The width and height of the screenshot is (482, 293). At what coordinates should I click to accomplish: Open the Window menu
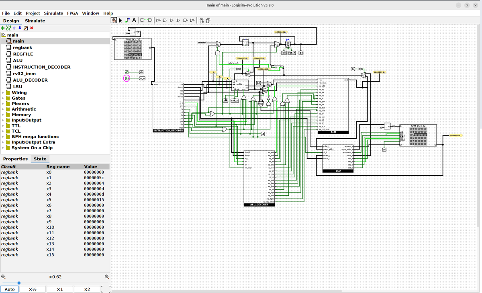click(x=91, y=13)
